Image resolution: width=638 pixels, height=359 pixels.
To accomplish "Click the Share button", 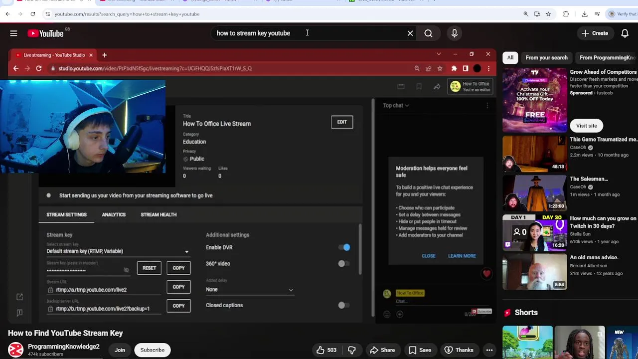I will (382, 350).
